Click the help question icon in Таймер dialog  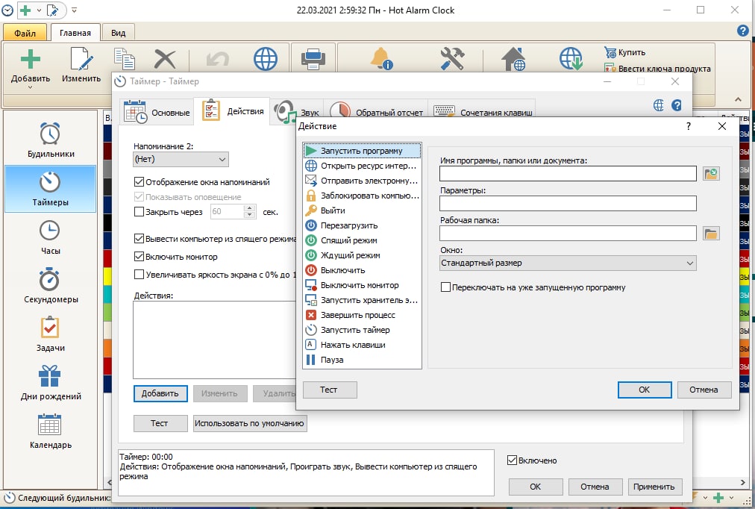coord(677,105)
